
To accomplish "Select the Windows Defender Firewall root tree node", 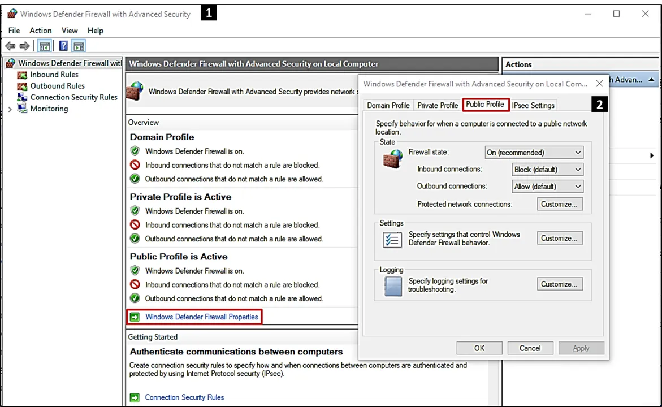I will (70, 63).
